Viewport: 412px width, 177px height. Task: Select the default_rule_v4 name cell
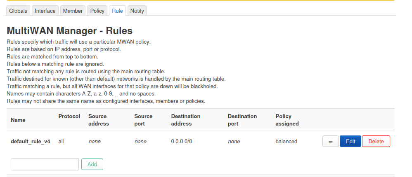pyautogui.click(x=31, y=142)
